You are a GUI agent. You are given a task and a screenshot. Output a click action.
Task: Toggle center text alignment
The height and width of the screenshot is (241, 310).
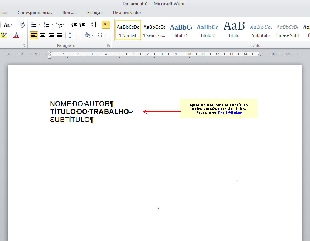pyautogui.click(x=42, y=35)
